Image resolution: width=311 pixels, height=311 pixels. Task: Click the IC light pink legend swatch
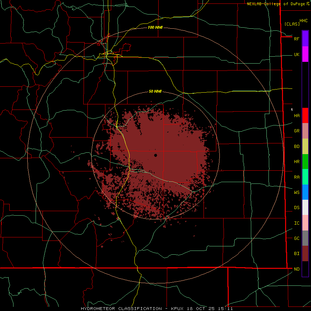coord(305,223)
